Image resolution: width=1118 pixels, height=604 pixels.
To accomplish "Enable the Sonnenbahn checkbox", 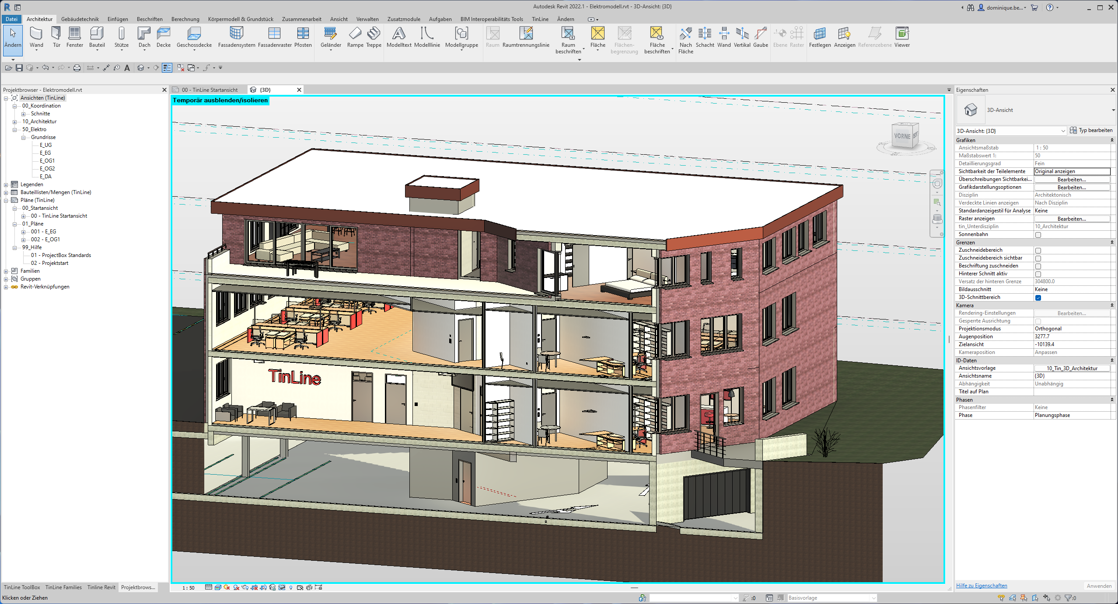I will coord(1038,235).
